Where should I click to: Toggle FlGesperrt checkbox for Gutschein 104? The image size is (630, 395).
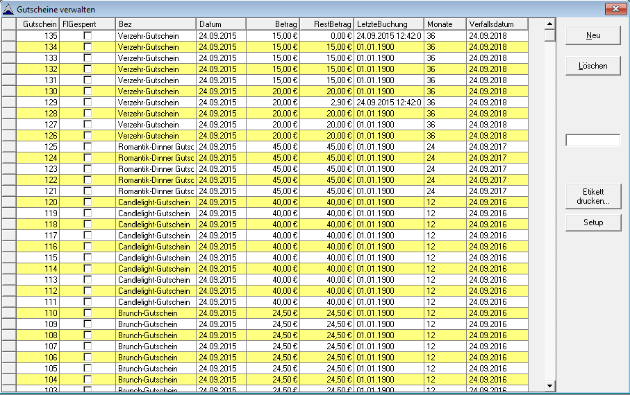88,379
